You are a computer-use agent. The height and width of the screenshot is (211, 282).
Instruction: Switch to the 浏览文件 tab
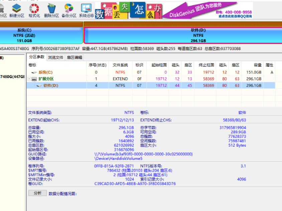point(55,57)
